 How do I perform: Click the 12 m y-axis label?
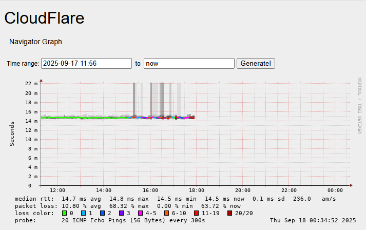point(31,130)
